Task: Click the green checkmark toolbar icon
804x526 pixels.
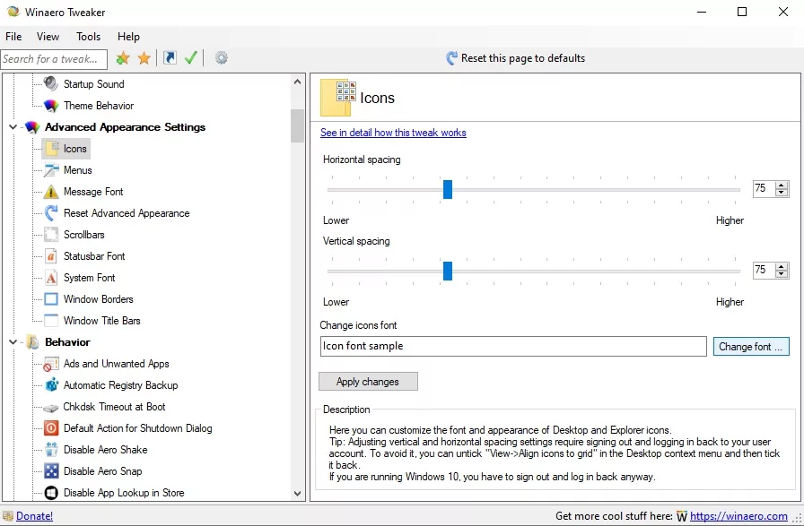Action: [x=190, y=58]
